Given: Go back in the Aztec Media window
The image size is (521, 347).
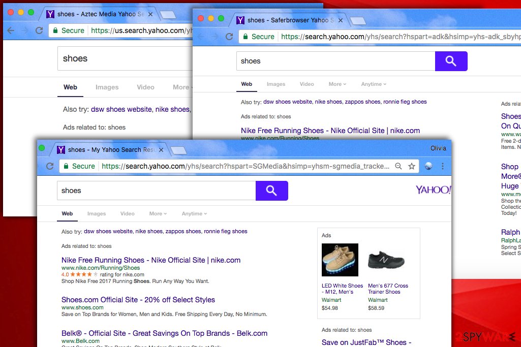Looking at the screenshot, I should pos(11,30).
